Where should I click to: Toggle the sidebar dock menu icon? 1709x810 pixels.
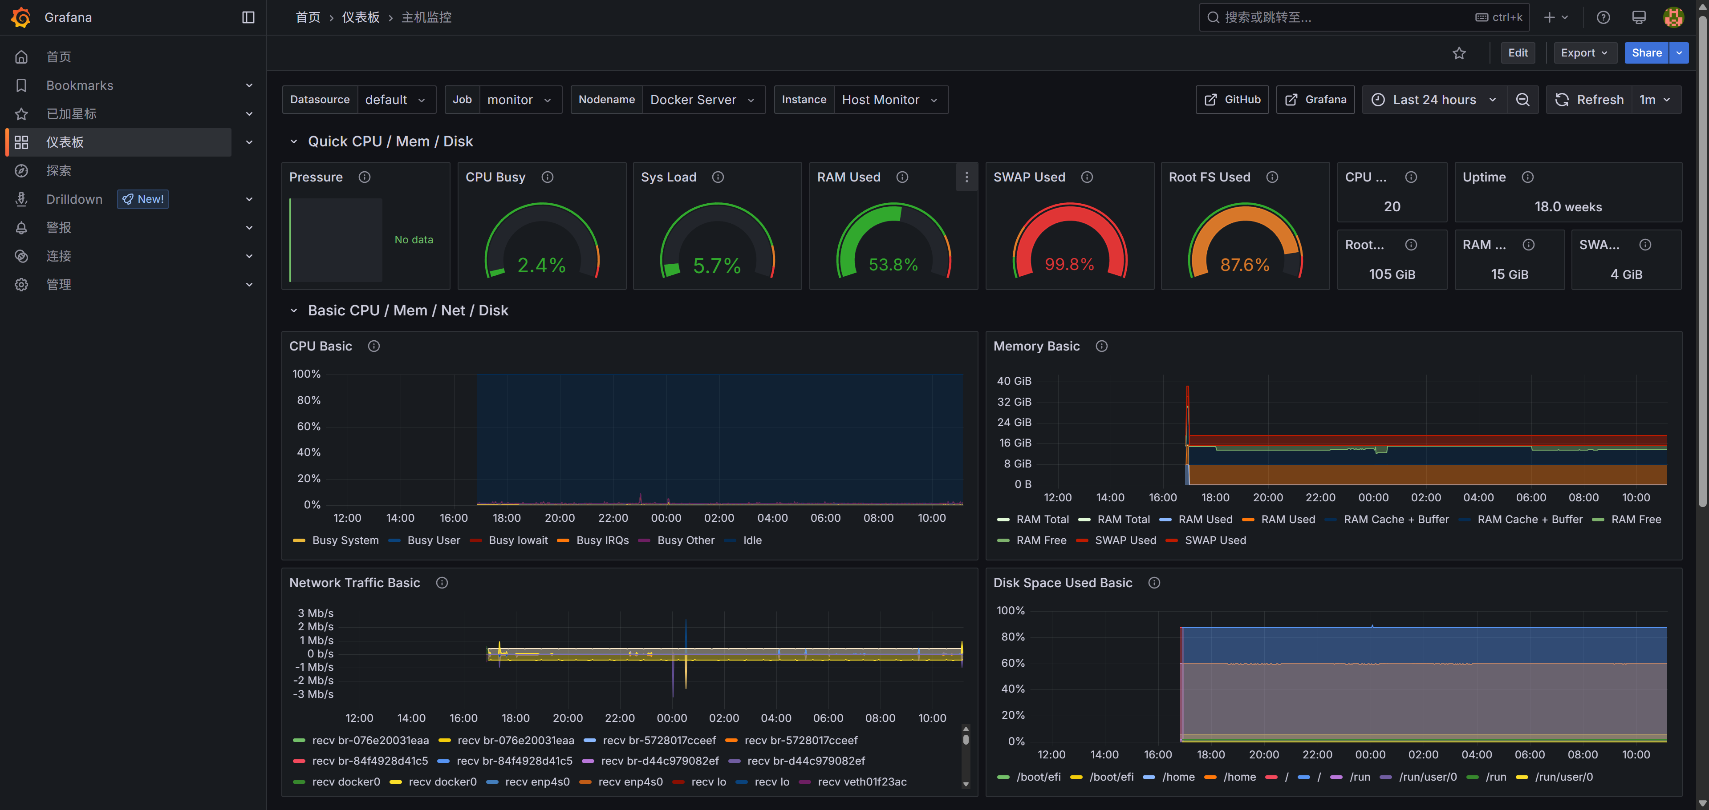tap(248, 17)
